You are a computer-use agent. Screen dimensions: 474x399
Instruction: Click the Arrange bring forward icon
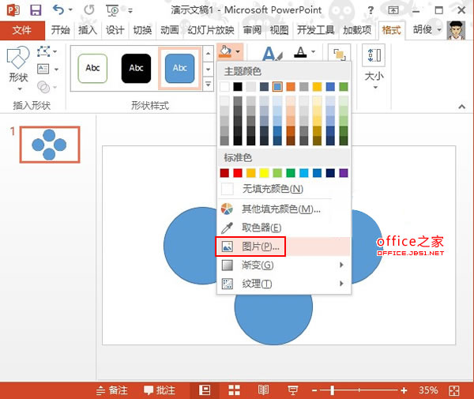(x=340, y=54)
